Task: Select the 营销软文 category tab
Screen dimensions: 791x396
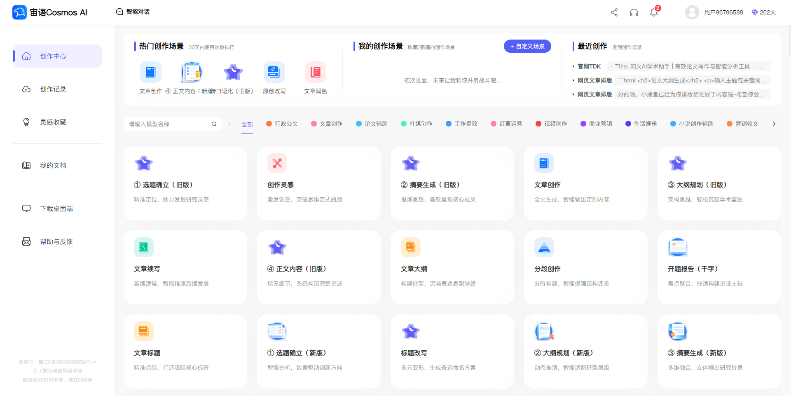Action: tap(743, 124)
